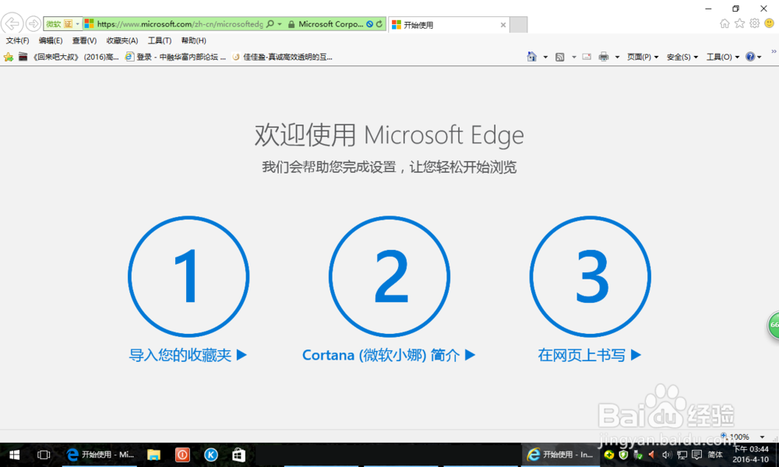Open the 查看(V) menu

84,40
